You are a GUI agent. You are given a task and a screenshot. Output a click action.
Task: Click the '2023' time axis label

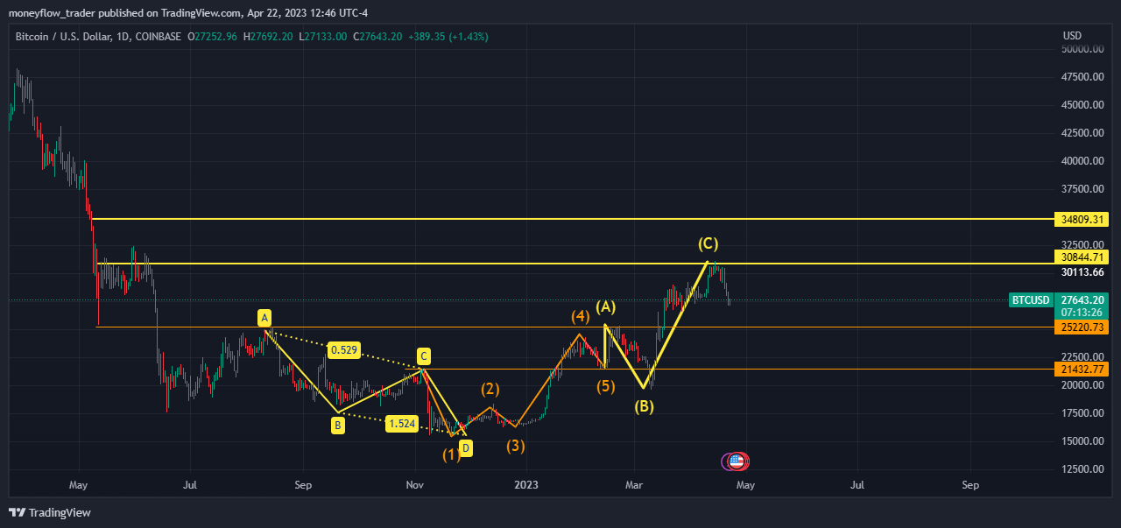[525, 484]
